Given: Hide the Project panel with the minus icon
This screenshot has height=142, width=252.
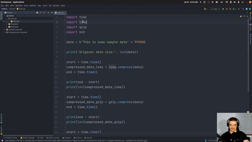Looking at the screenshot, I should [52, 13].
